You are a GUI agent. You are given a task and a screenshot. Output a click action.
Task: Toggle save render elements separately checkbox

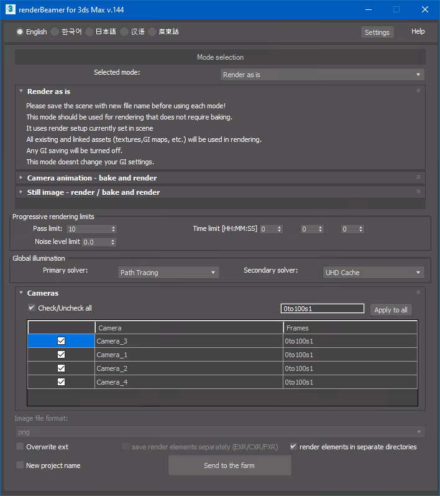coord(126,446)
